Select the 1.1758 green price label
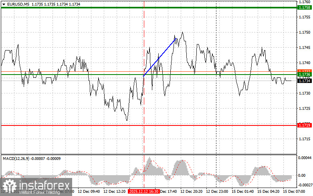 tap(305, 8)
